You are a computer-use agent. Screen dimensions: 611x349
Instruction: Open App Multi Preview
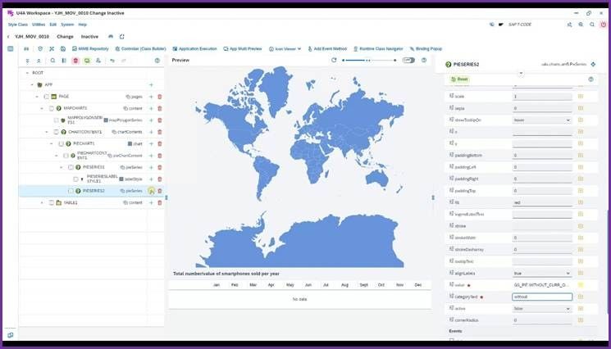click(x=243, y=48)
